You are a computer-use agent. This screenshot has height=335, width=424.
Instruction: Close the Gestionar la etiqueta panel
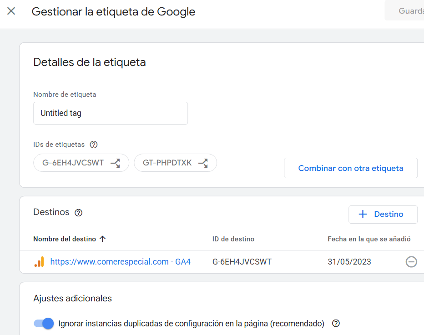pyautogui.click(x=11, y=11)
